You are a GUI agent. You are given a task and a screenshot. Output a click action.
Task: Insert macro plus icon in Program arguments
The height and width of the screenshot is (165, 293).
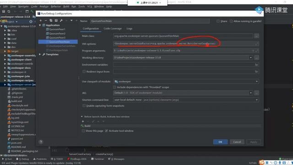(x=253, y=51)
